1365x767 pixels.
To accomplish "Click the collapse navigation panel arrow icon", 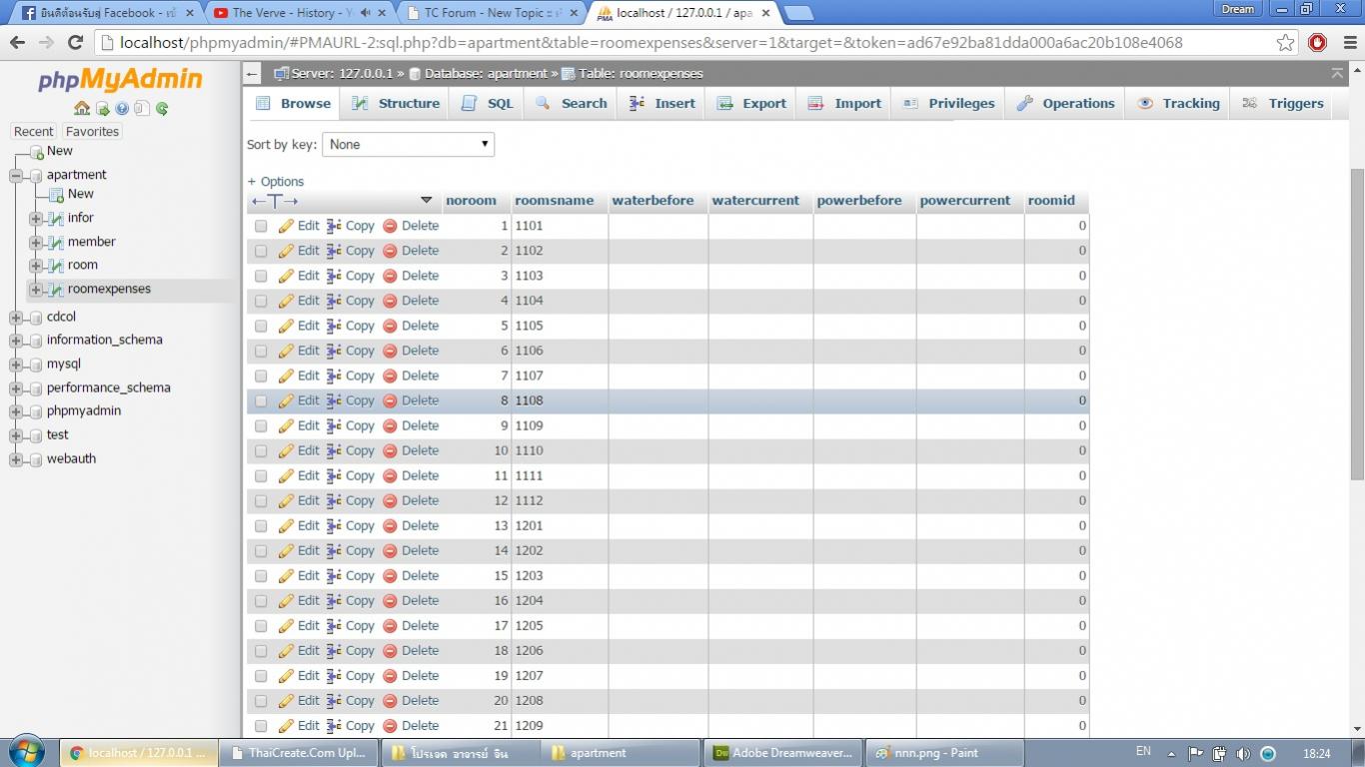I will click(x=252, y=74).
